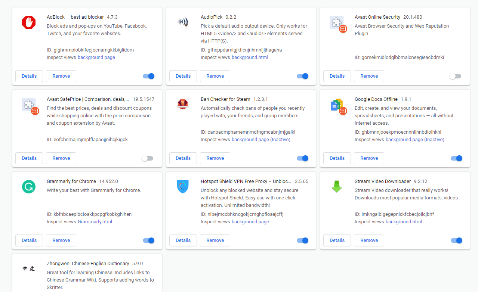Open the Grammarly.html inspect view link
The image size is (478, 292).
(95, 222)
